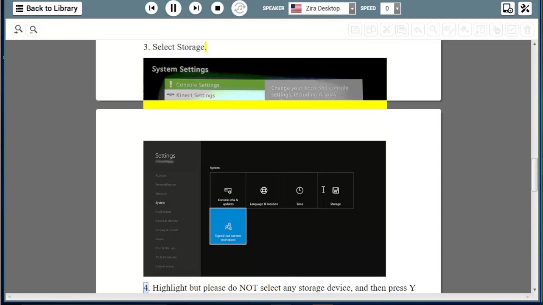Click the read-from-text cursor icon
Screen dimensions: 543x305
coord(480,30)
